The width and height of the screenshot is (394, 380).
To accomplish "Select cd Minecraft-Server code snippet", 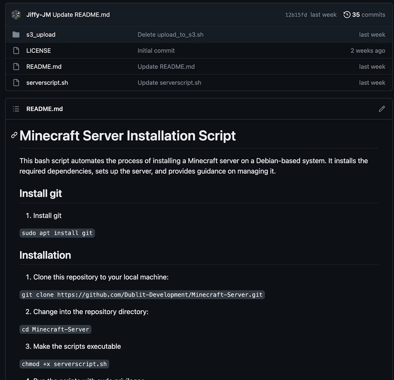I will coord(55,330).
